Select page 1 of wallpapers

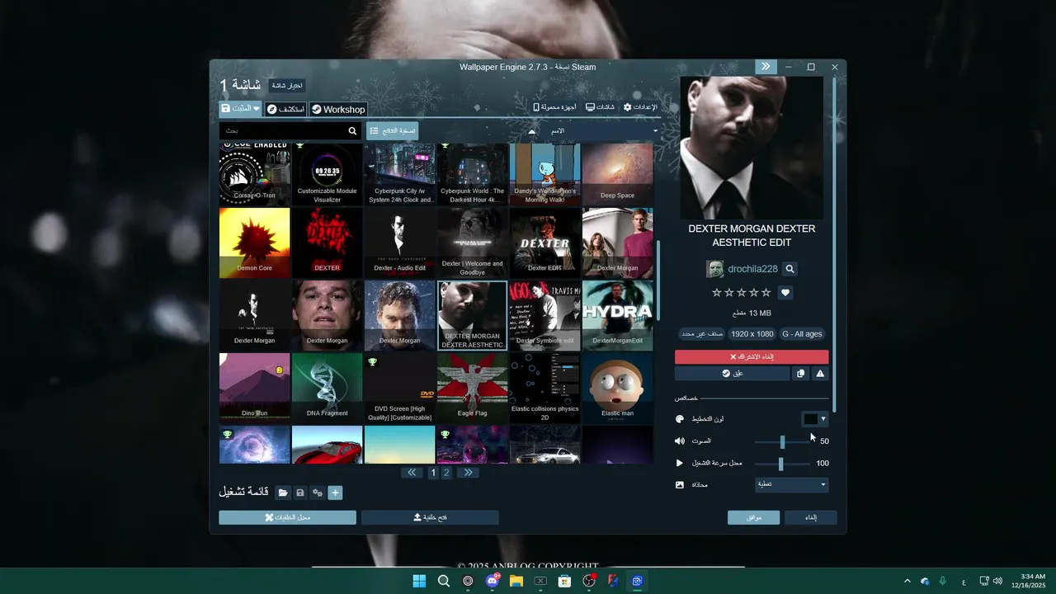pyautogui.click(x=433, y=473)
